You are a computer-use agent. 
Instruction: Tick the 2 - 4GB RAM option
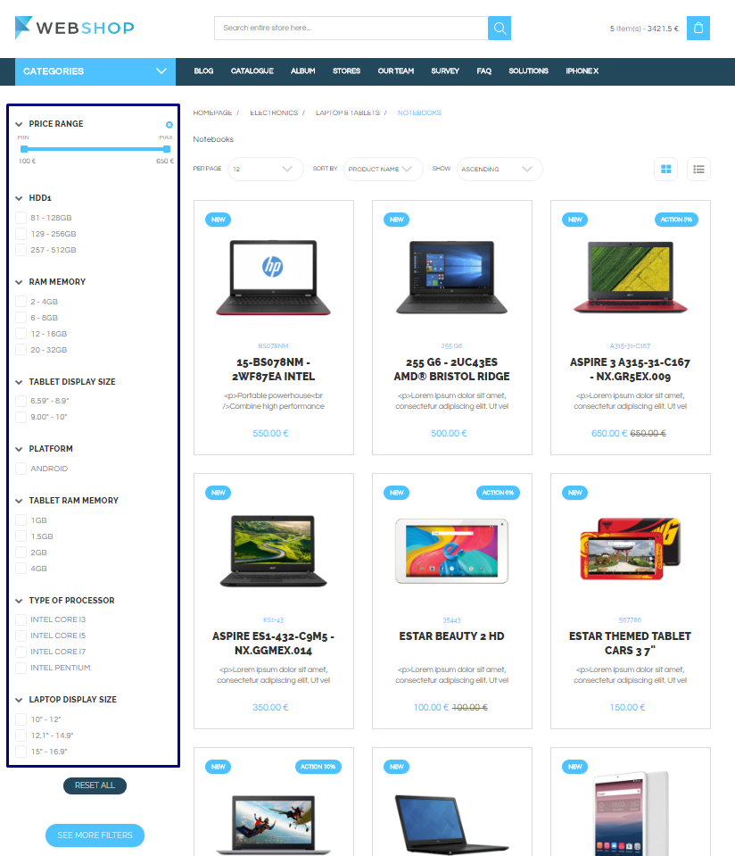coord(21,302)
